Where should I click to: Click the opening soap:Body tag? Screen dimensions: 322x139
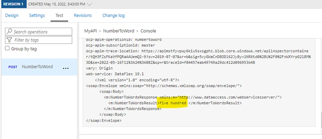click(111, 91)
